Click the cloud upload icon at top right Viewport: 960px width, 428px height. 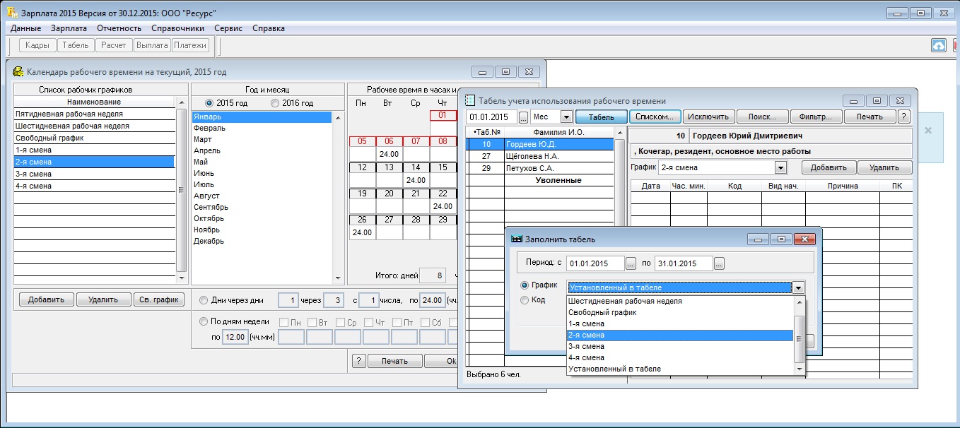coord(939,45)
